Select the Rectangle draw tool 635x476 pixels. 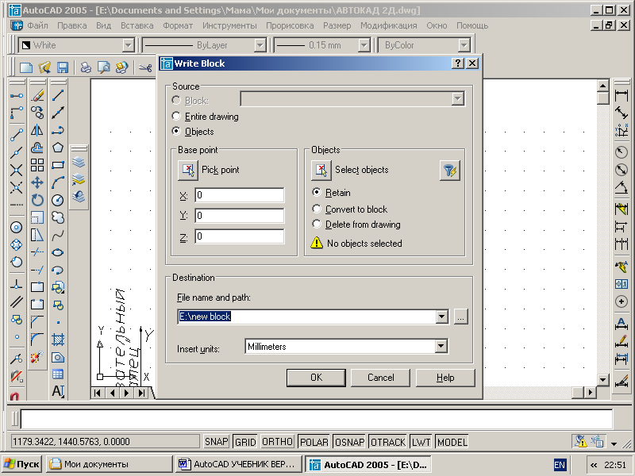(58, 165)
